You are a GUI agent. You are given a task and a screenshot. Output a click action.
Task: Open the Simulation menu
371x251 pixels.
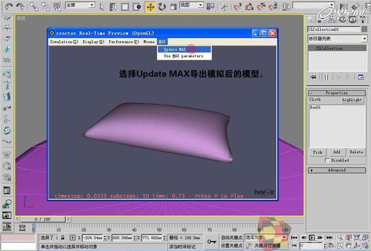(x=64, y=42)
